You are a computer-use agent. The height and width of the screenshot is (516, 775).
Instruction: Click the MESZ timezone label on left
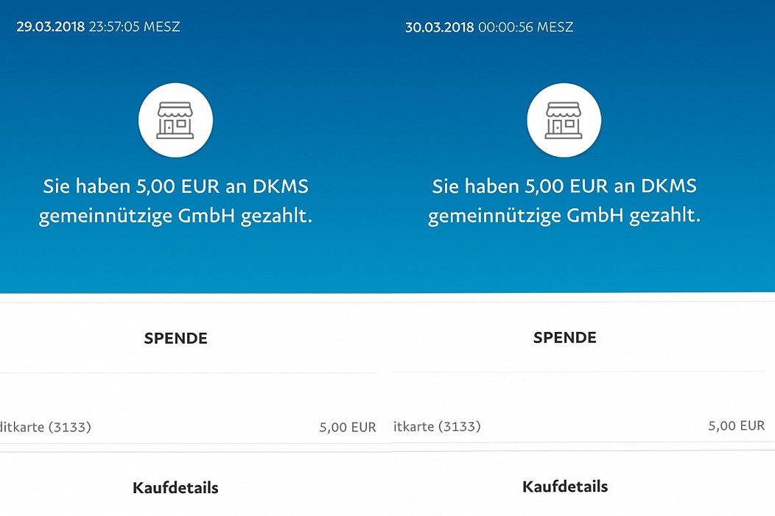coord(161,26)
